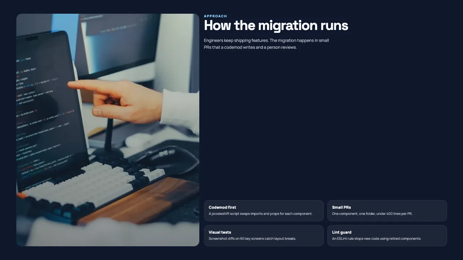
Task: Click the text 'One component, one folder, under 400 lines'
Action: pos(367,214)
